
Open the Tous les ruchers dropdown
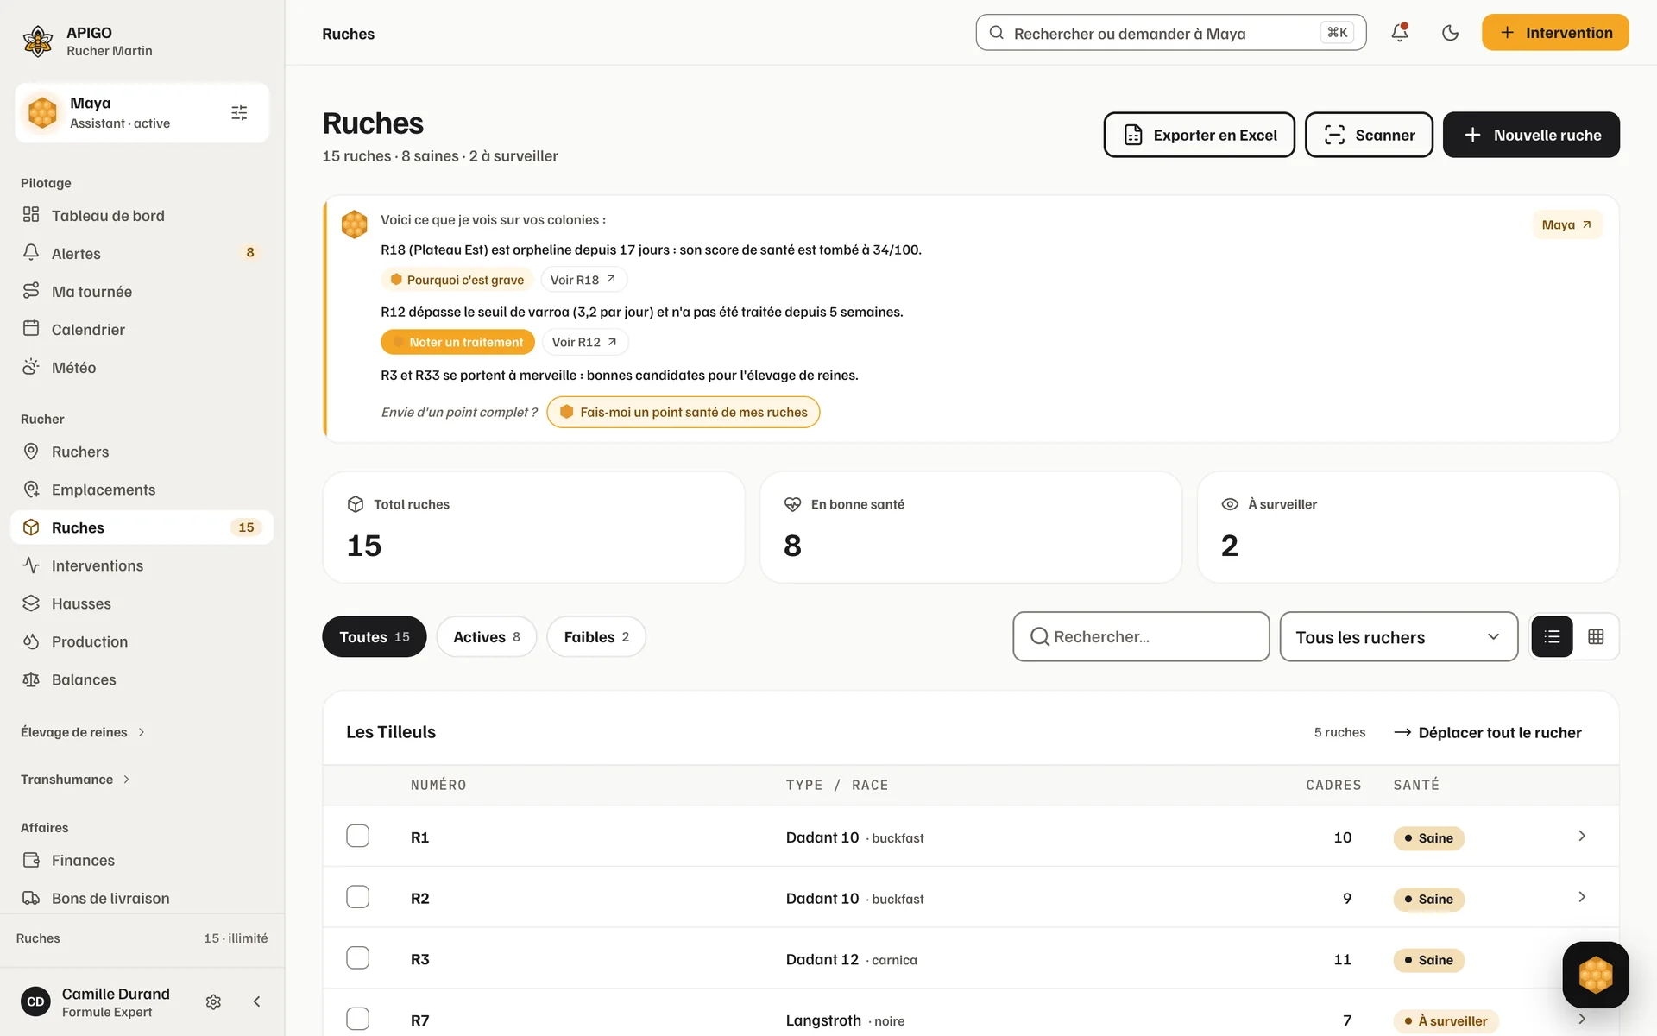click(x=1398, y=637)
